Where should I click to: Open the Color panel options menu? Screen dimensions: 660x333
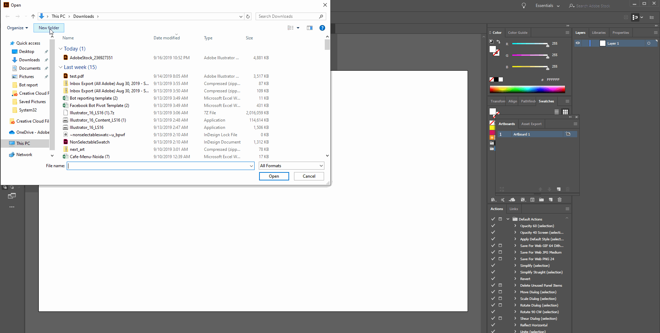567,32
